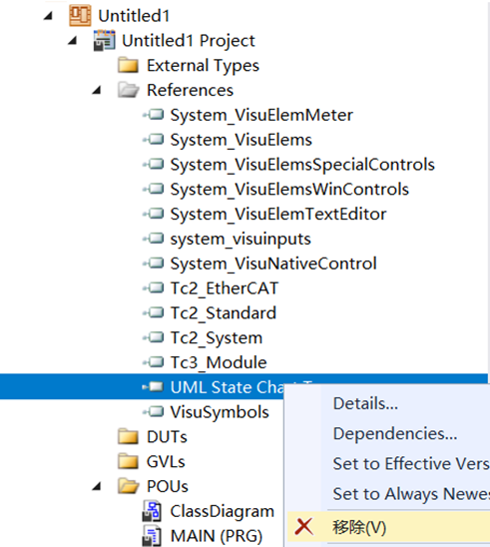Collapse the Untitled1 root node

tap(48, 16)
